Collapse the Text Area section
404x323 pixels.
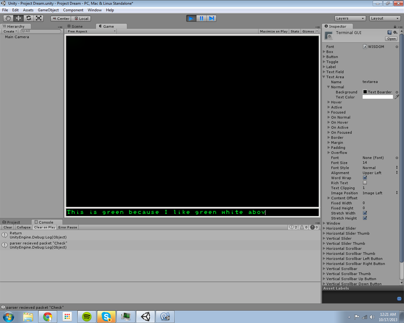[324, 77]
